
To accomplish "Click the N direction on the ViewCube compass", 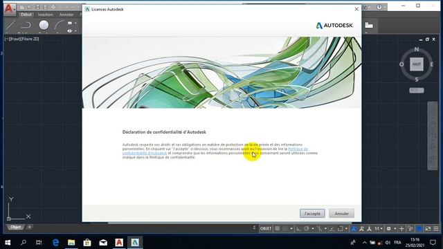I will pos(417,49).
